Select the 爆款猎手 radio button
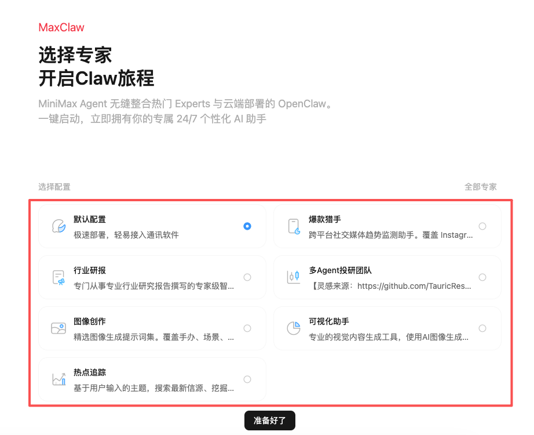The image size is (534, 435). click(482, 226)
